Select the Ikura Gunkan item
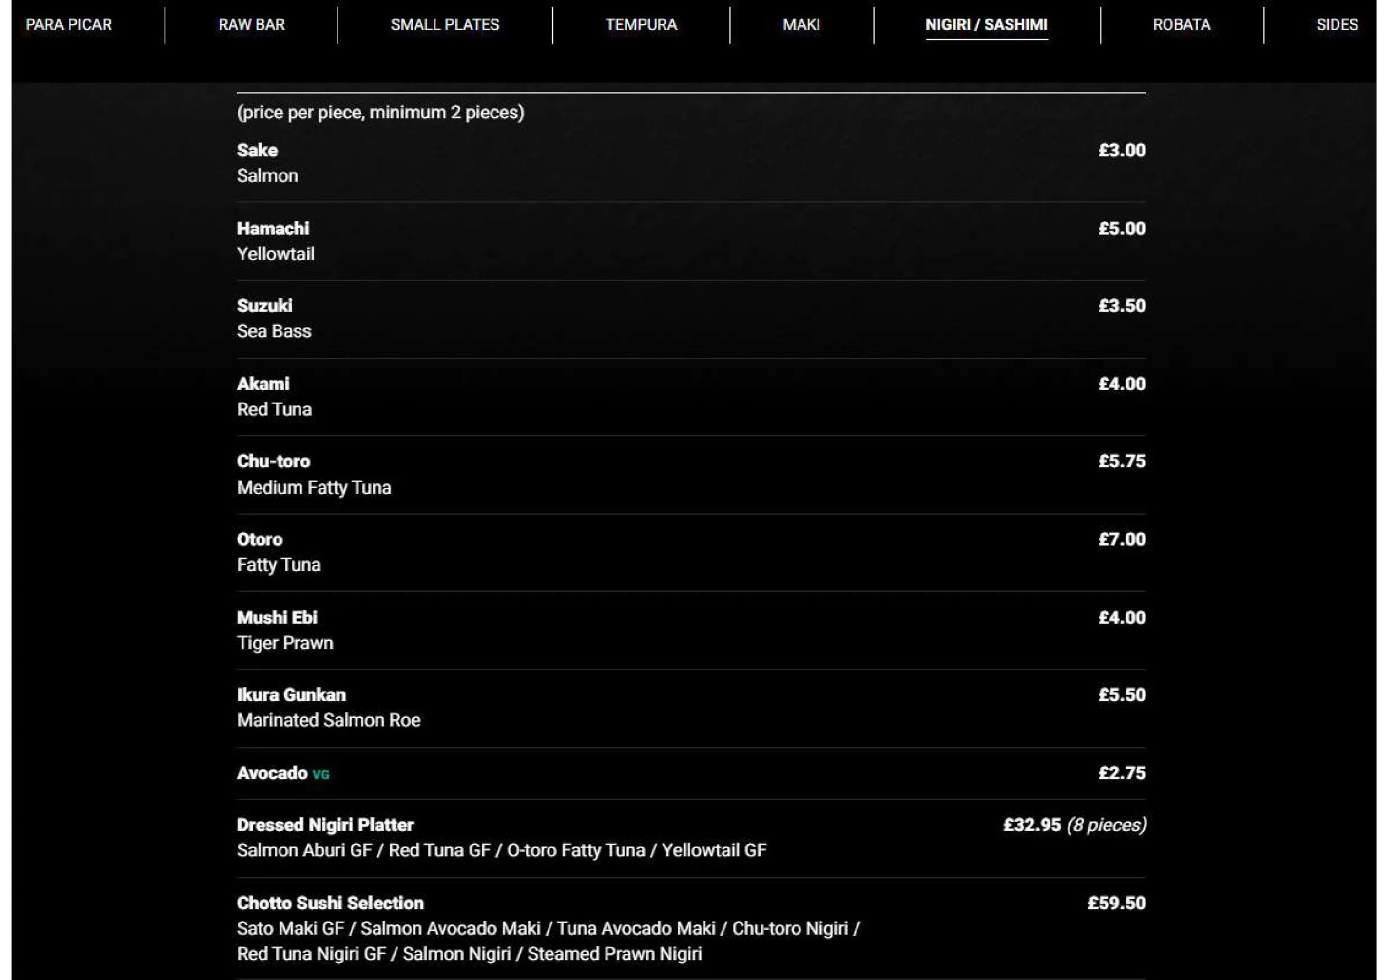1387x980 pixels. coord(691,708)
